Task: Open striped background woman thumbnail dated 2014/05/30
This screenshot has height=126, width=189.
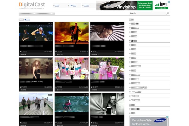Action: [107, 33]
